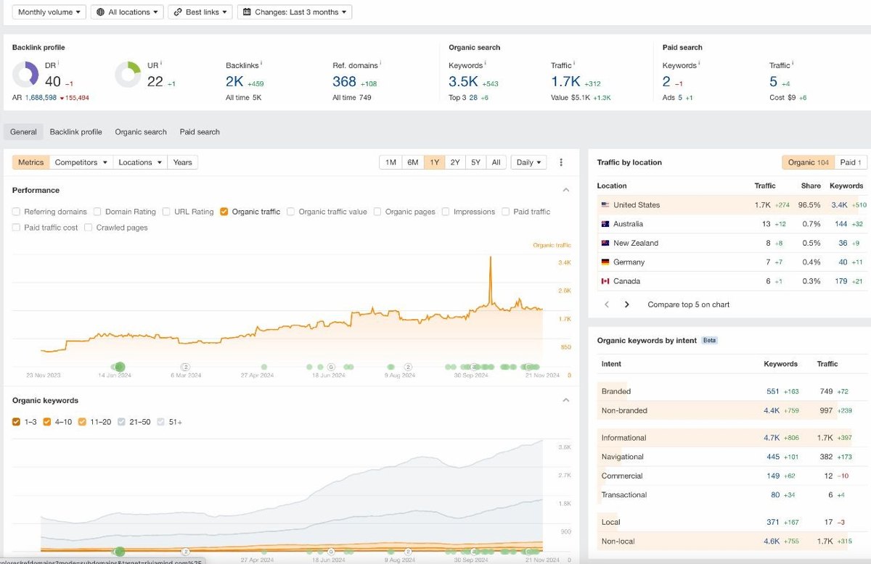
Task: Click the calendar icon in Changes filter
Action: (247, 12)
